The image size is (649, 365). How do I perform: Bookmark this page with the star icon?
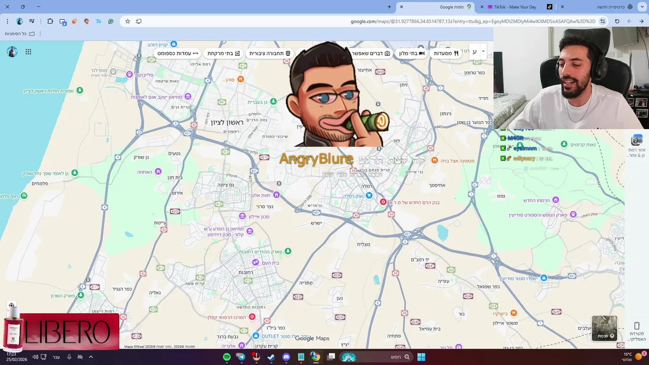tap(128, 21)
